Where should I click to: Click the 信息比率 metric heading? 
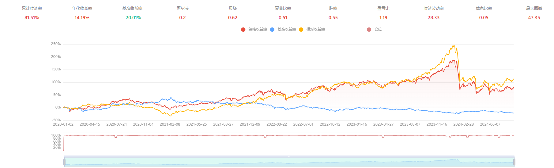(484, 9)
